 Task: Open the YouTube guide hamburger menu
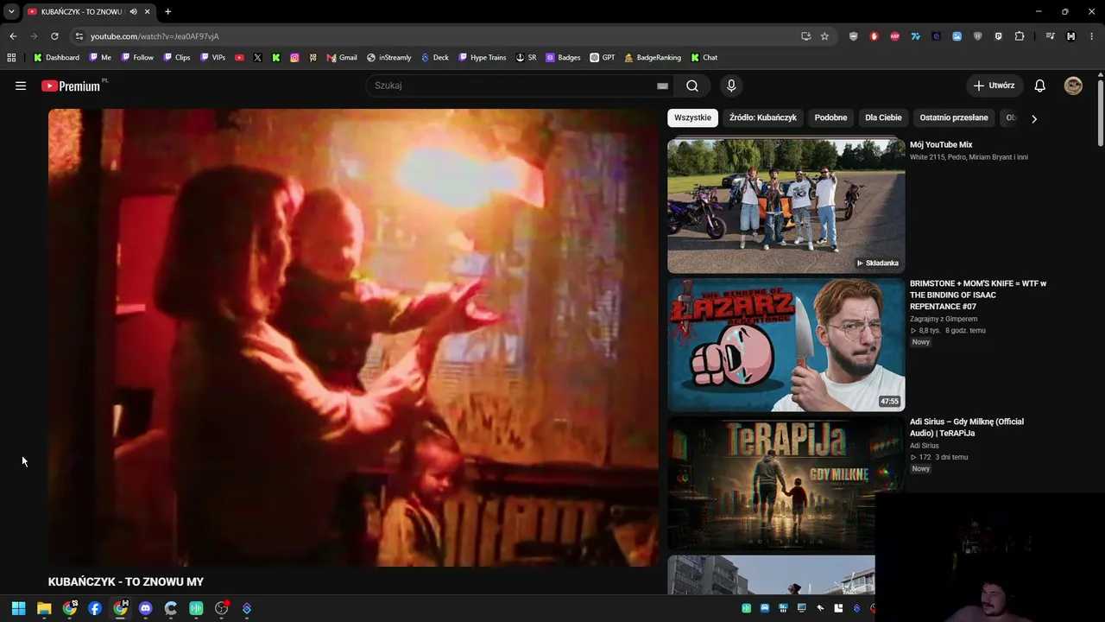tap(21, 86)
